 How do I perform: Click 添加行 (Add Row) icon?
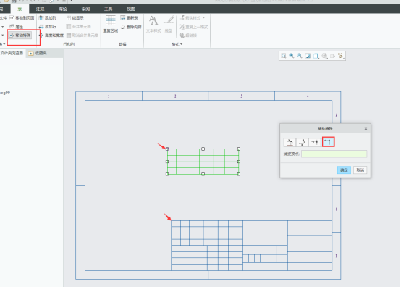41,27
